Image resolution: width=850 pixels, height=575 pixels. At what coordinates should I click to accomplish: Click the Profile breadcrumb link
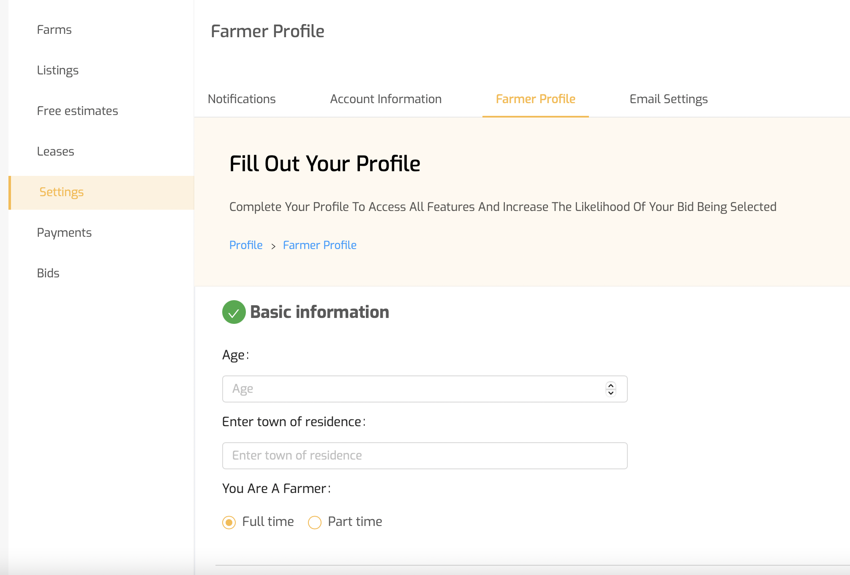[x=246, y=245]
